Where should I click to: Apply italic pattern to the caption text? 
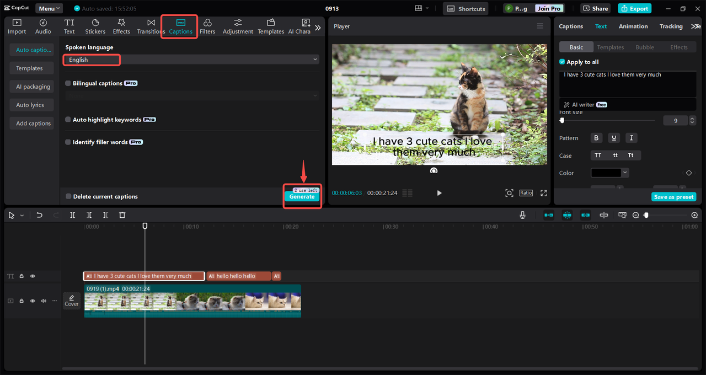[x=632, y=138]
